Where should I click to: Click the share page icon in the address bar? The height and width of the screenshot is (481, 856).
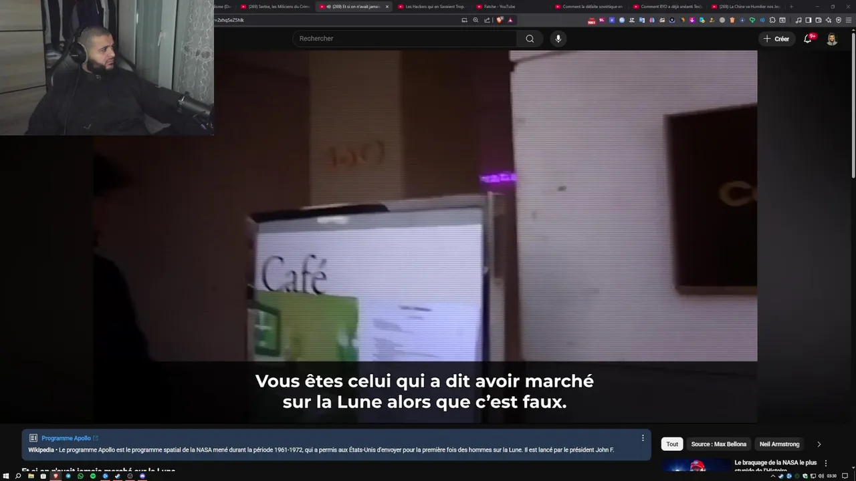point(487,20)
